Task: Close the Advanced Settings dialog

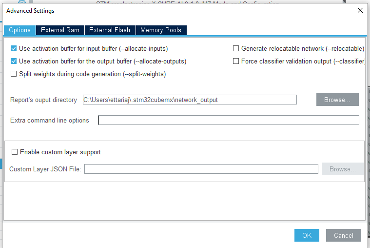Action: [360, 10]
